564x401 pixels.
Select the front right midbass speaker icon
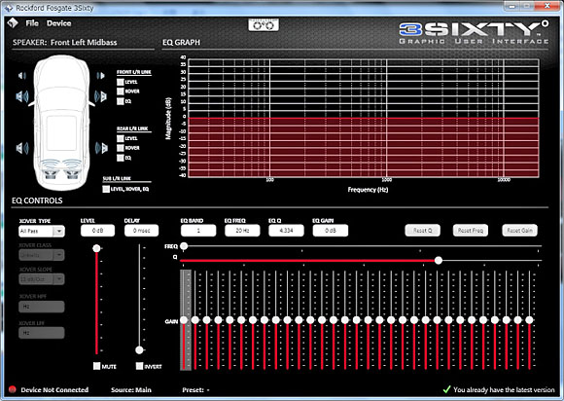click(x=101, y=96)
